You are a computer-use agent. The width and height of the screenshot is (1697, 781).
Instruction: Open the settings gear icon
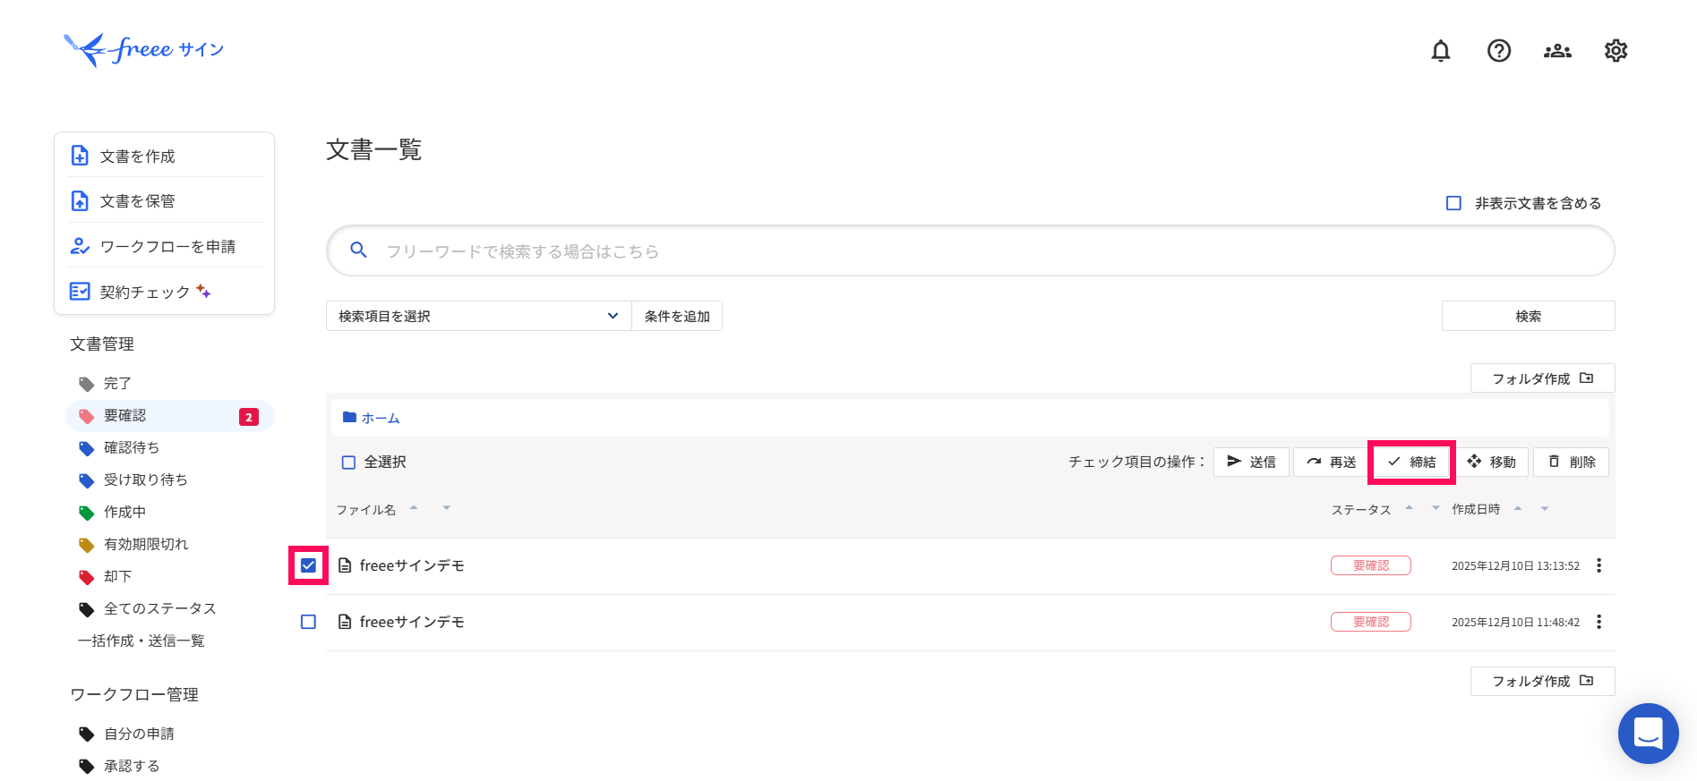click(1616, 51)
